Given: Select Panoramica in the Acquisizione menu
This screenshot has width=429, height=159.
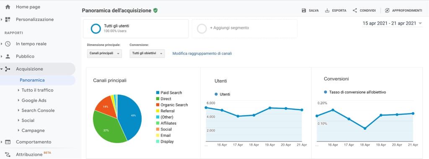Looking at the screenshot, I should point(32,80).
